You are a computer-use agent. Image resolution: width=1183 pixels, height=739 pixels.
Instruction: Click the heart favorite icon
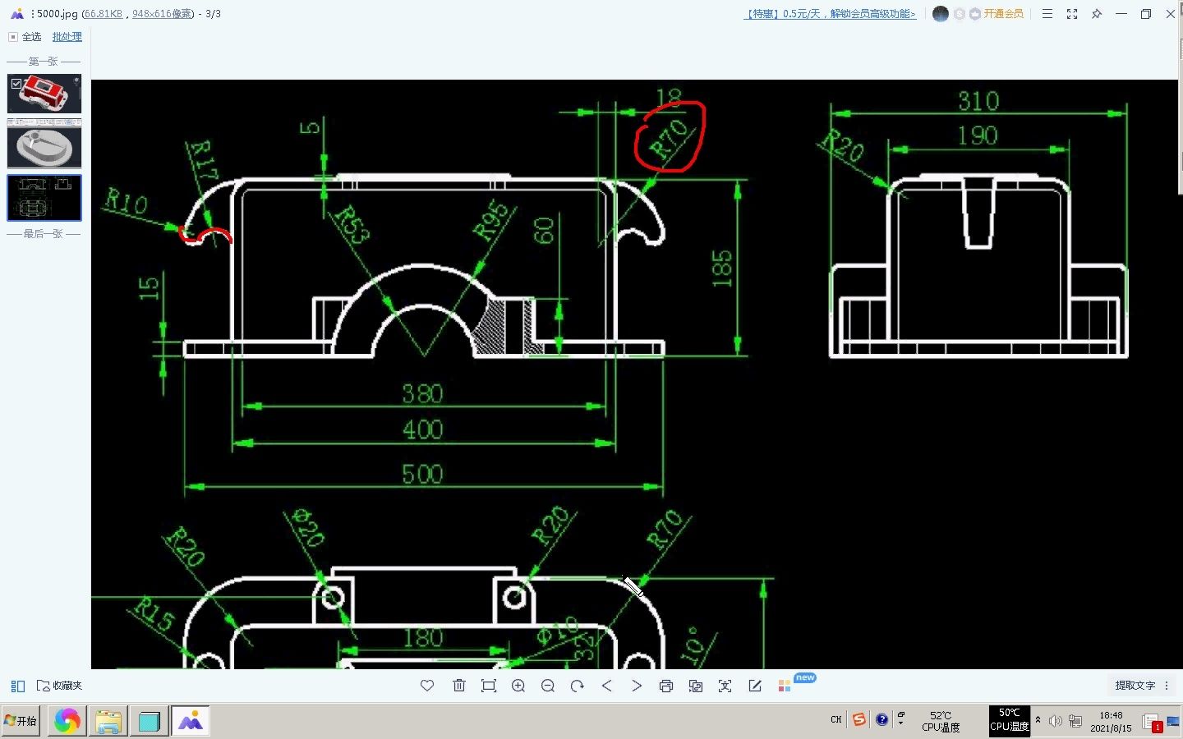[427, 686]
